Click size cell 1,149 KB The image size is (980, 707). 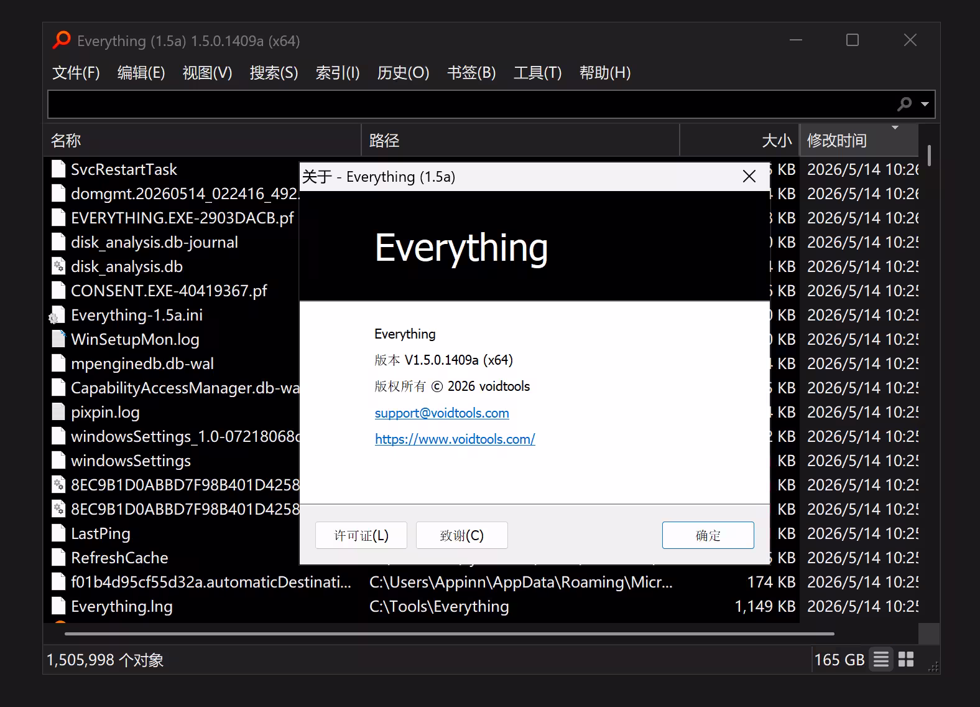(x=765, y=606)
